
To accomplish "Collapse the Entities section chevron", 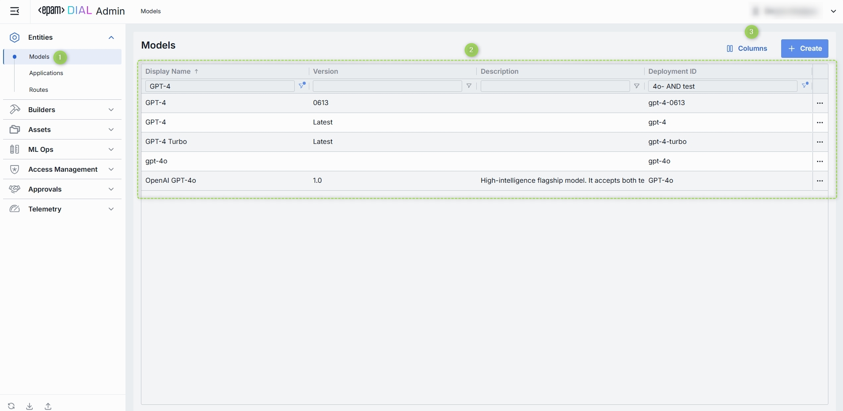I will coord(111,38).
